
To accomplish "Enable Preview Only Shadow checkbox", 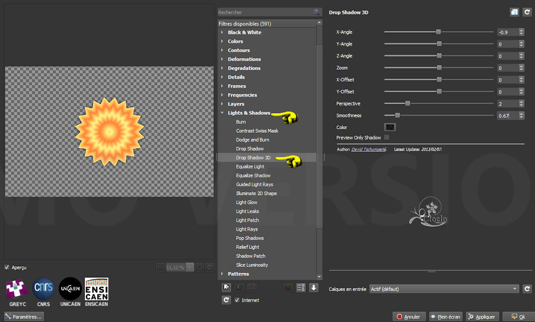I will (x=386, y=137).
